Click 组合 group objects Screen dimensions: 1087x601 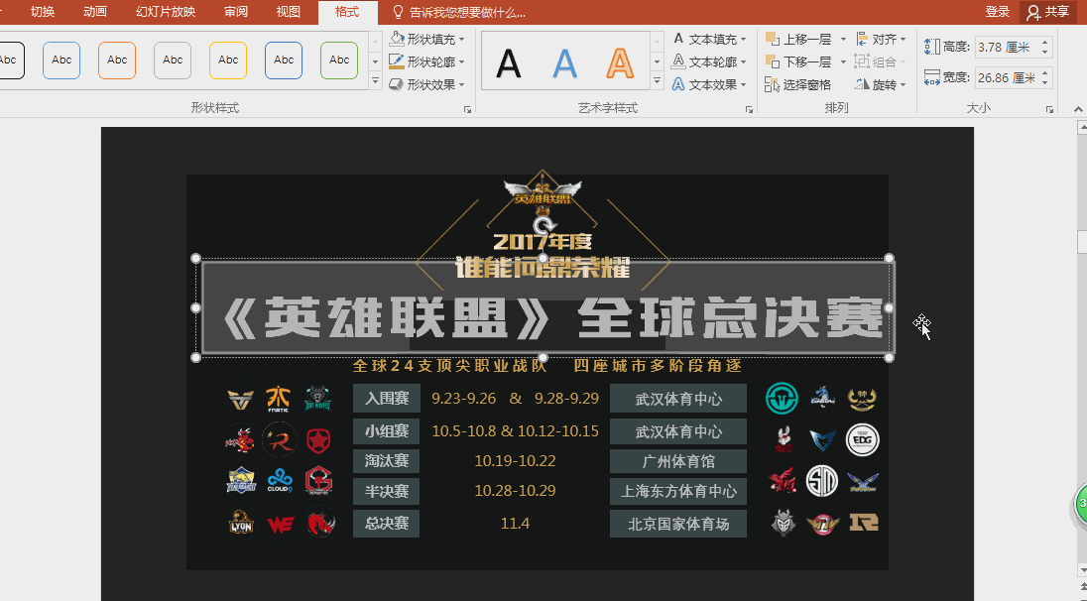coord(881,61)
